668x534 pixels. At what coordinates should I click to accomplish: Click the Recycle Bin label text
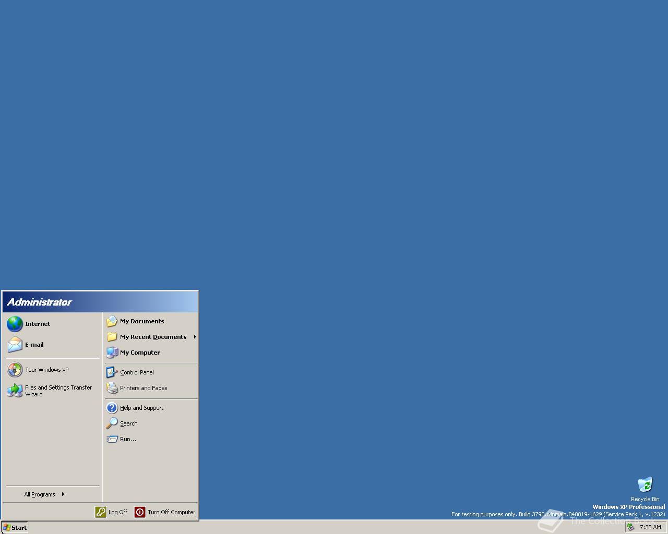(645, 499)
